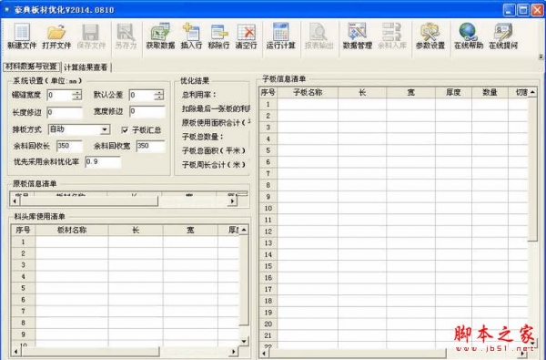Open 数据管理 data management
This screenshot has height=360, width=546.
coord(358,36)
